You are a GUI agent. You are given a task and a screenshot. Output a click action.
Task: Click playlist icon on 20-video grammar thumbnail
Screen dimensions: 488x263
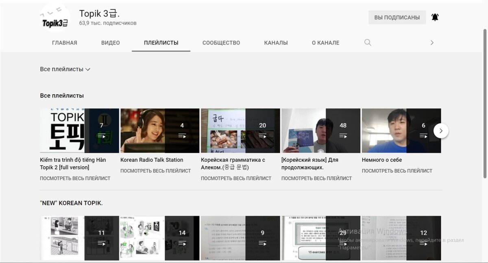click(x=263, y=136)
